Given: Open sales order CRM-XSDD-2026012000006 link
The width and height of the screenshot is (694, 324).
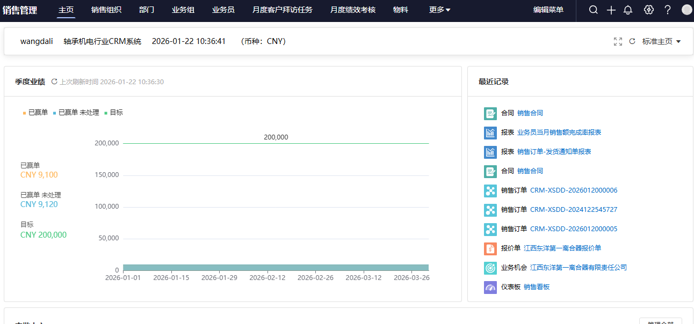Looking at the screenshot, I should [573, 190].
